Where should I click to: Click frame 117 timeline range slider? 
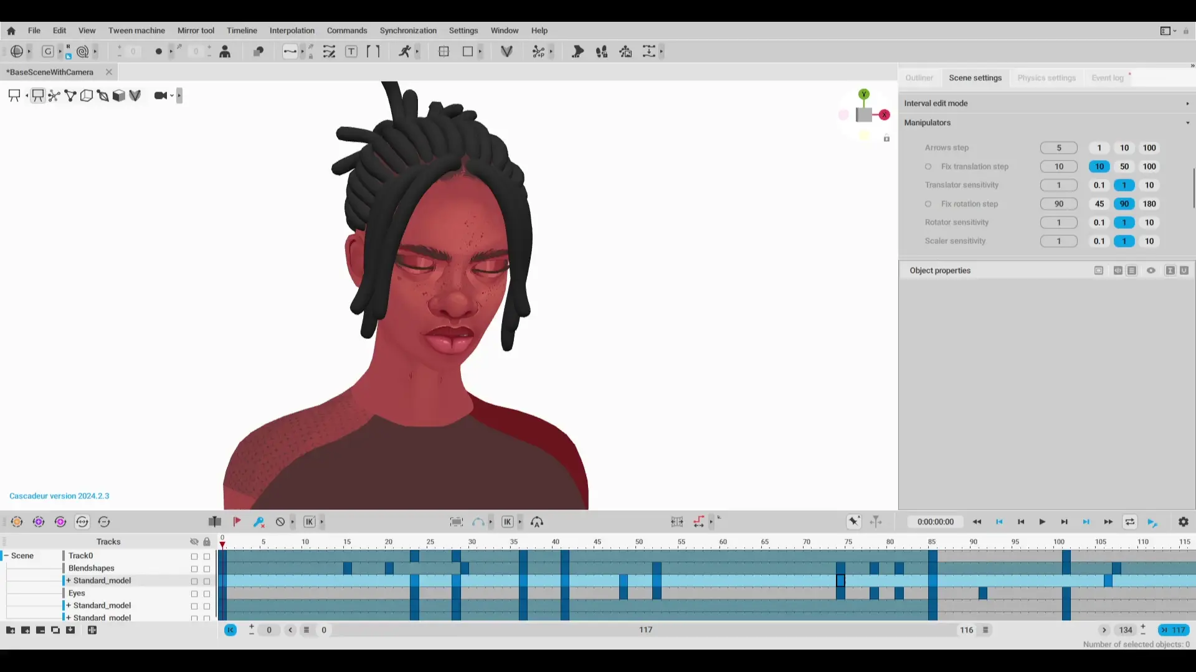645,630
